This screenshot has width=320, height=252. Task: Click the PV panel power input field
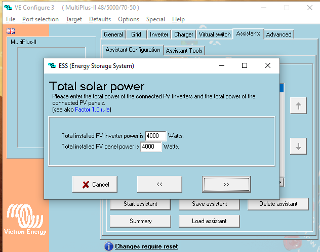[x=151, y=147]
